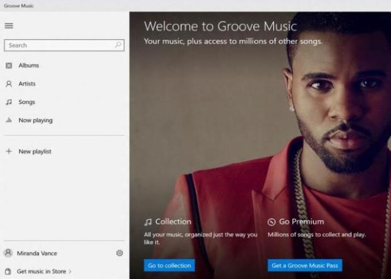
Task: Click the plus icon for new playlist
Action: [9, 151]
